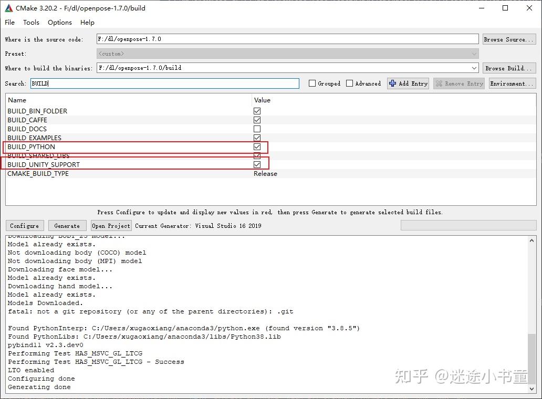Uncheck the BUILD_PYTHON value checkbox
The width and height of the screenshot is (542, 399).
pos(257,146)
